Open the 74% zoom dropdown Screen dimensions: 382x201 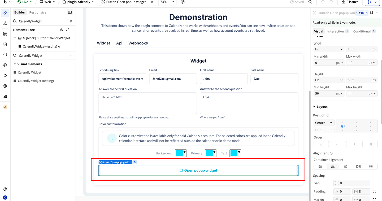(x=167, y=2)
